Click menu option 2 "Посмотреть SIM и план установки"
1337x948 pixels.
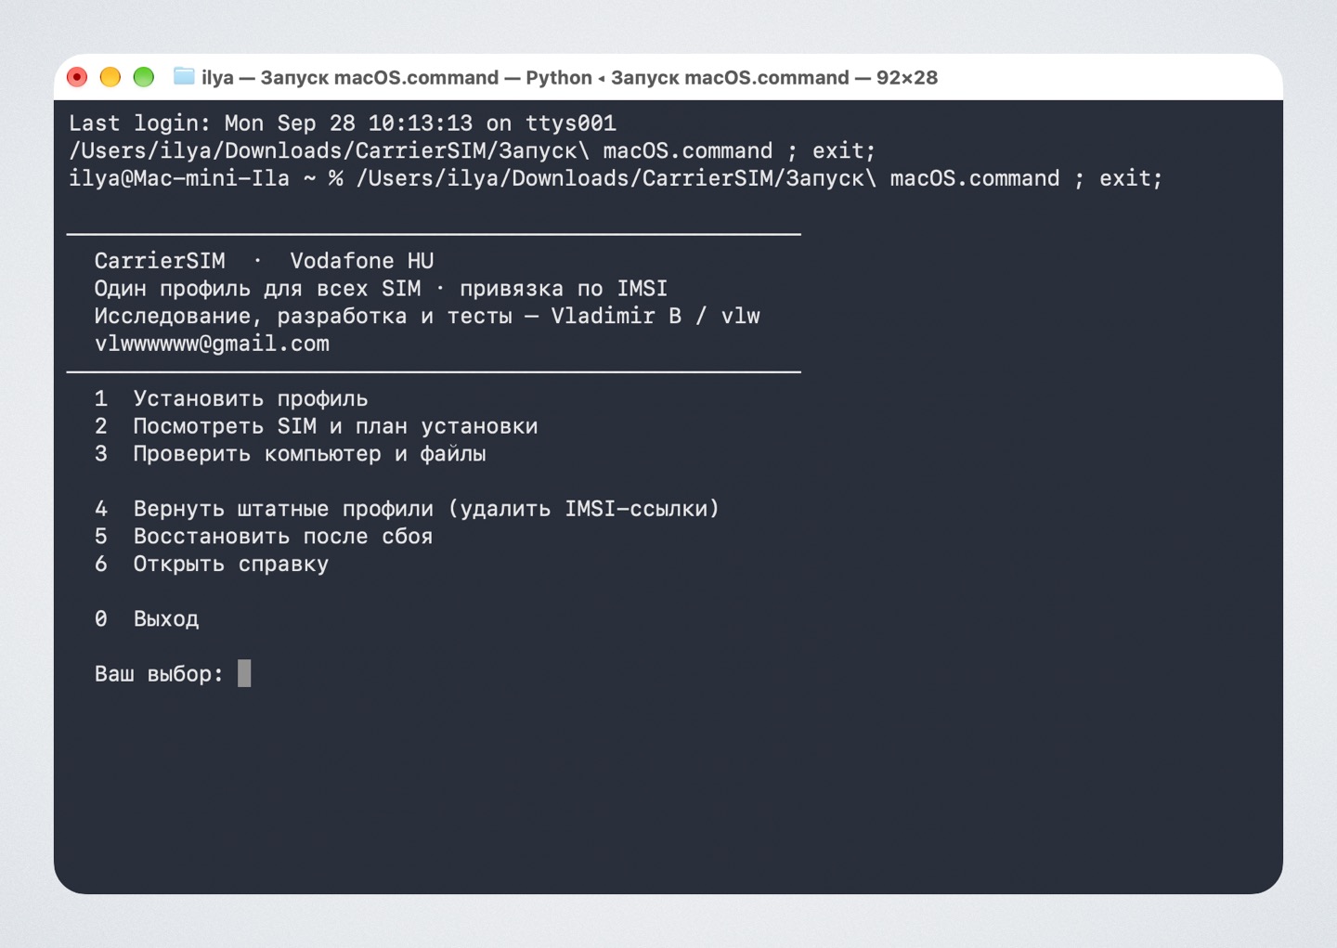click(x=316, y=426)
